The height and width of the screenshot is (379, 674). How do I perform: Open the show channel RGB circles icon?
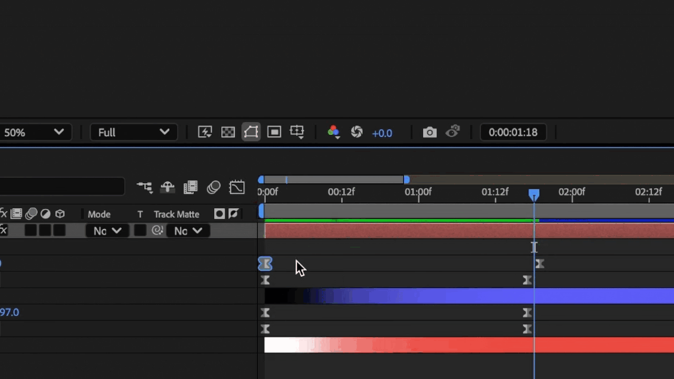(333, 132)
